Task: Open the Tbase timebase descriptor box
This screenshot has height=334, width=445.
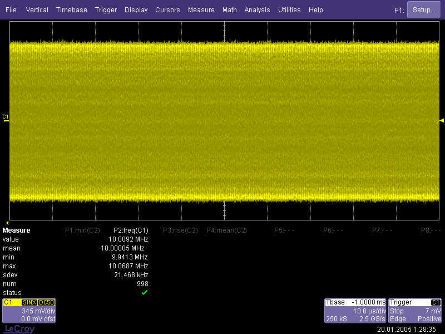Action: 355,311
